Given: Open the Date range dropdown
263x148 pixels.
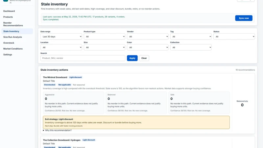Looking at the screenshot, I should tap(61, 37).
